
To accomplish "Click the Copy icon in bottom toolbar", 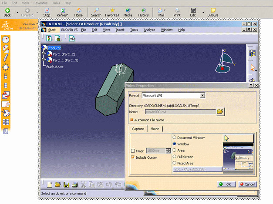I will (92, 184).
